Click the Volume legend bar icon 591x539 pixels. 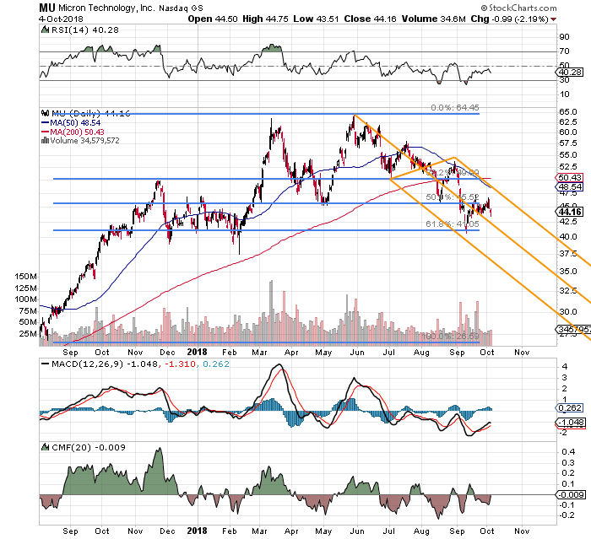coord(45,141)
